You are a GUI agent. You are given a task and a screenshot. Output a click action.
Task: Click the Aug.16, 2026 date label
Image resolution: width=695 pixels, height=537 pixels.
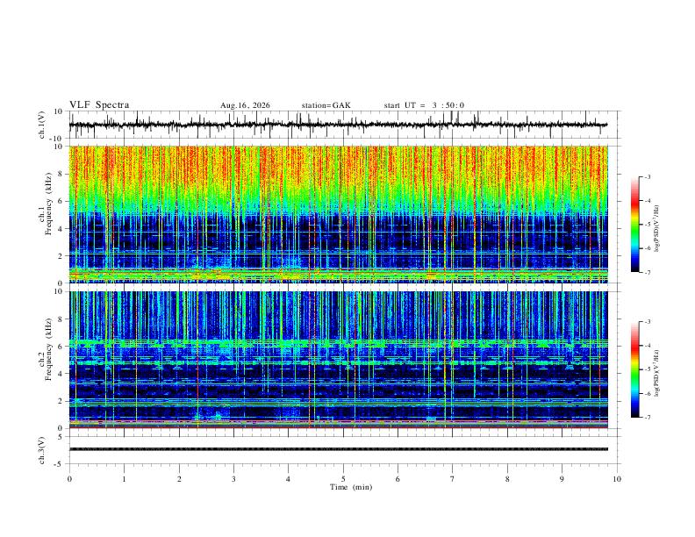[245, 105]
